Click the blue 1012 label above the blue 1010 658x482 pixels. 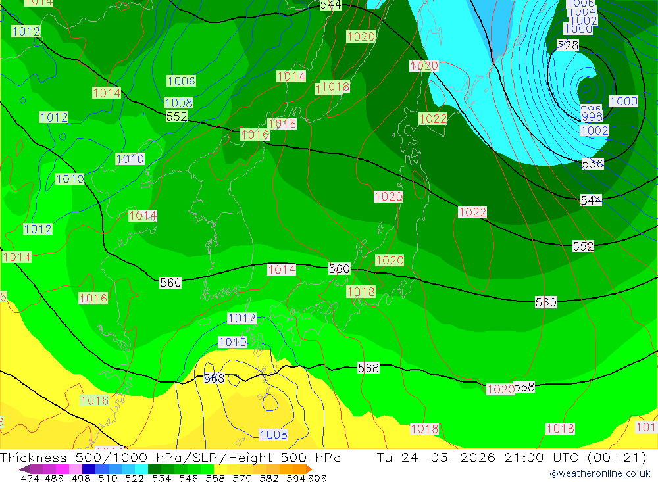pos(241,318)
